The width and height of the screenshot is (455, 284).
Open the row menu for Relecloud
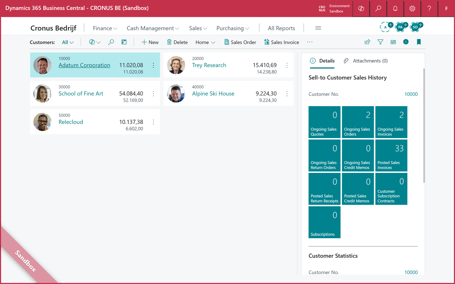pos(154,122)
